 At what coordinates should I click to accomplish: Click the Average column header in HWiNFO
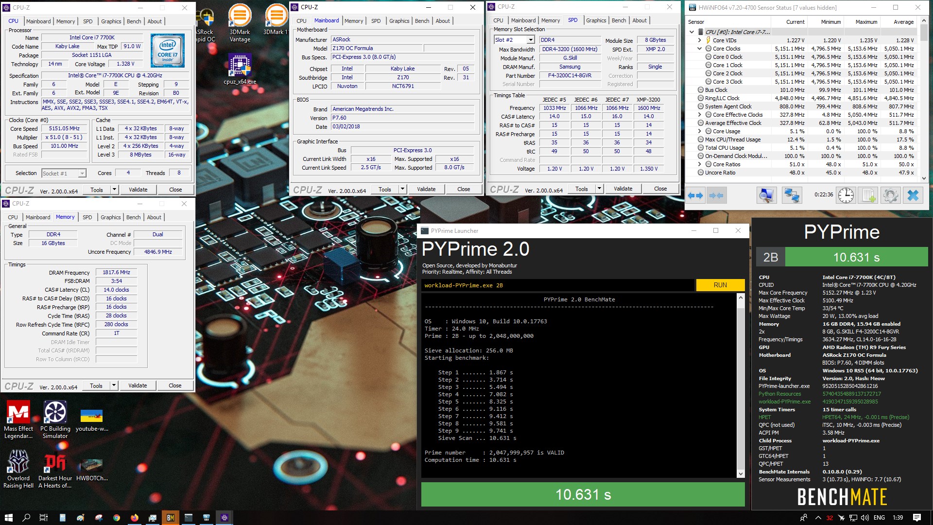903,22
